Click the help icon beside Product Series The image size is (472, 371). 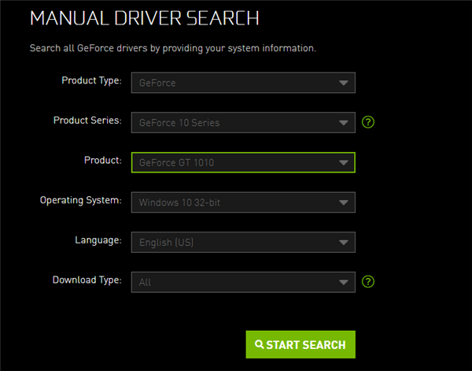[367, 122]
